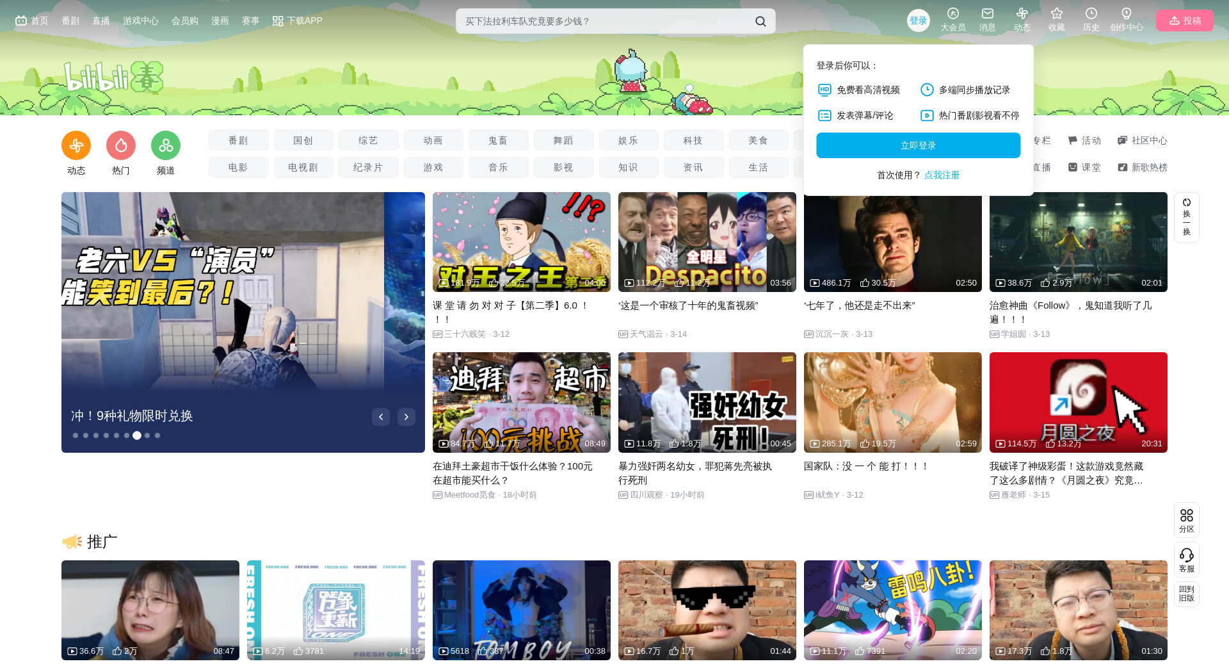The height and width of the screenshot is (666, 1229).
Task: Open the 月圆之夜 video thumbnail
Action: click(1079, 402)
